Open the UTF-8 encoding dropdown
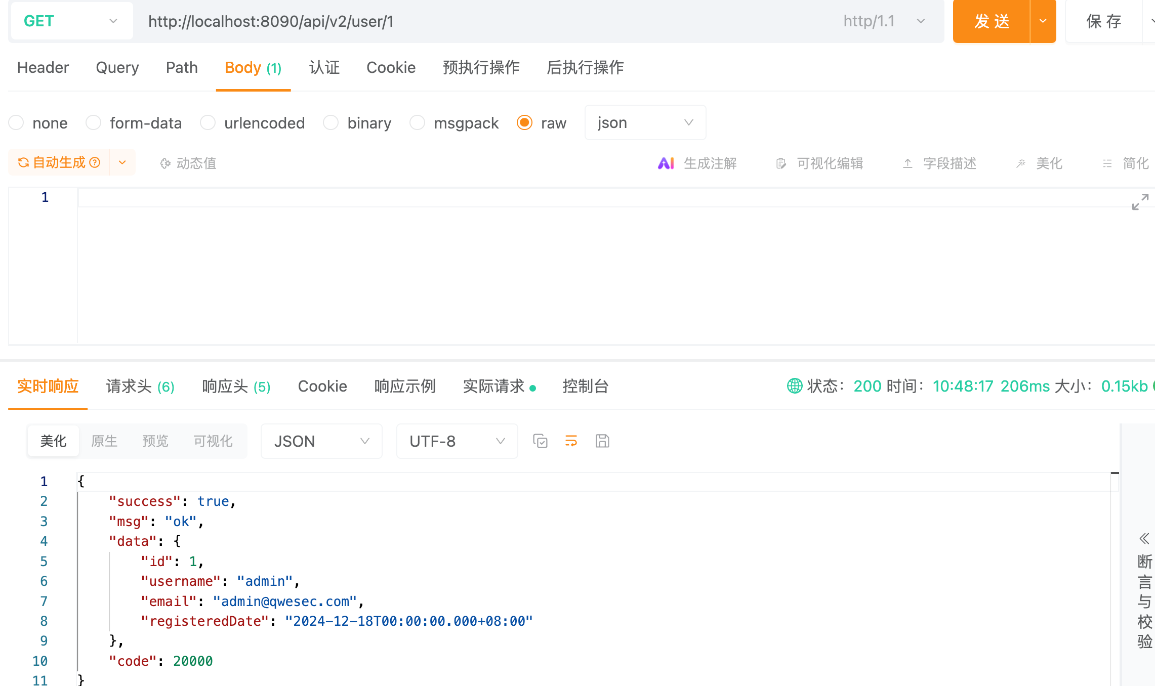The image size is (1155, 686). [x=457, y=441]
